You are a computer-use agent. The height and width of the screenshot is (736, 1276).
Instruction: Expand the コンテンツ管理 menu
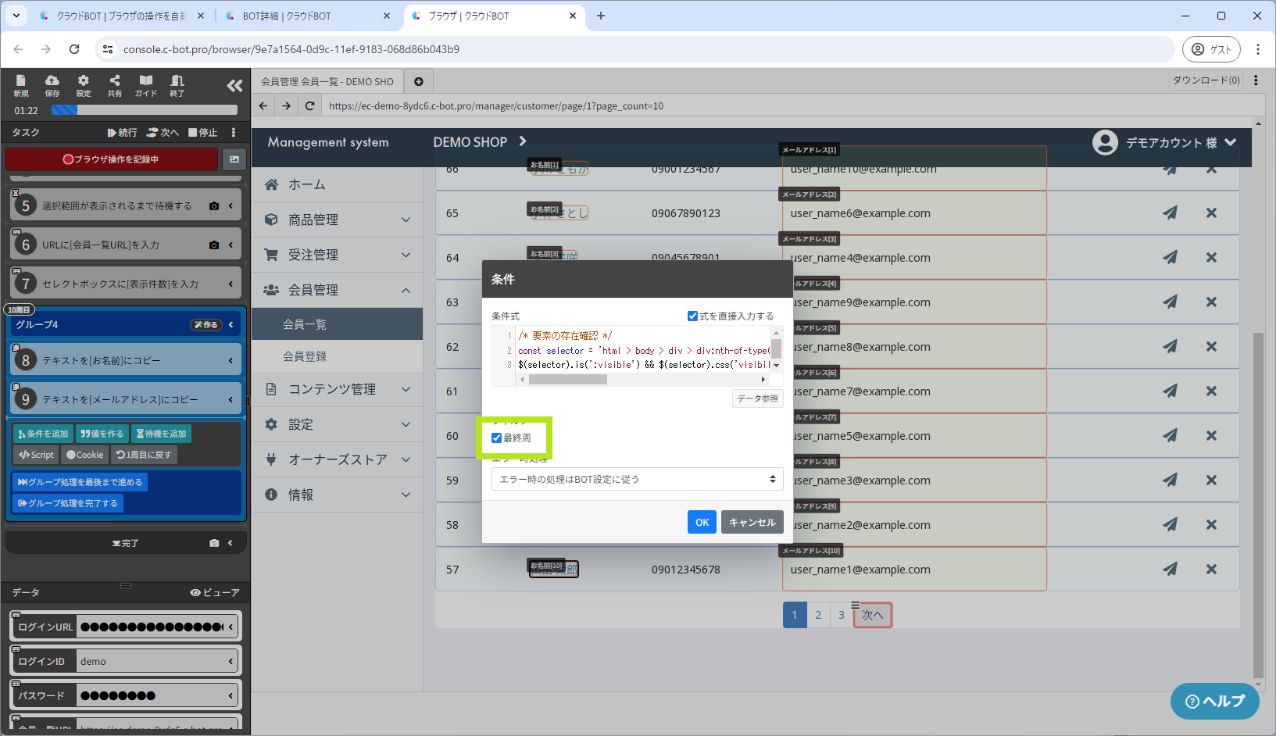338,389
